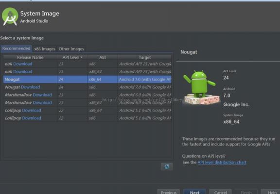The image size is (280, 194).
Task: Click the refresh icon below the table
Action: [x=167, y=166]
